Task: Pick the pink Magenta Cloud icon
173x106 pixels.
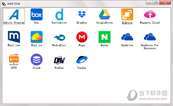Action: pos(150,14)
